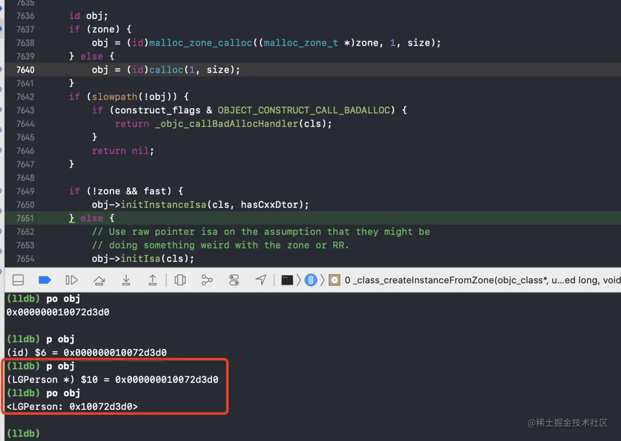Click the first console output 0x000000010072d3d0
The image size is (621, 441).
pos(58,312)
